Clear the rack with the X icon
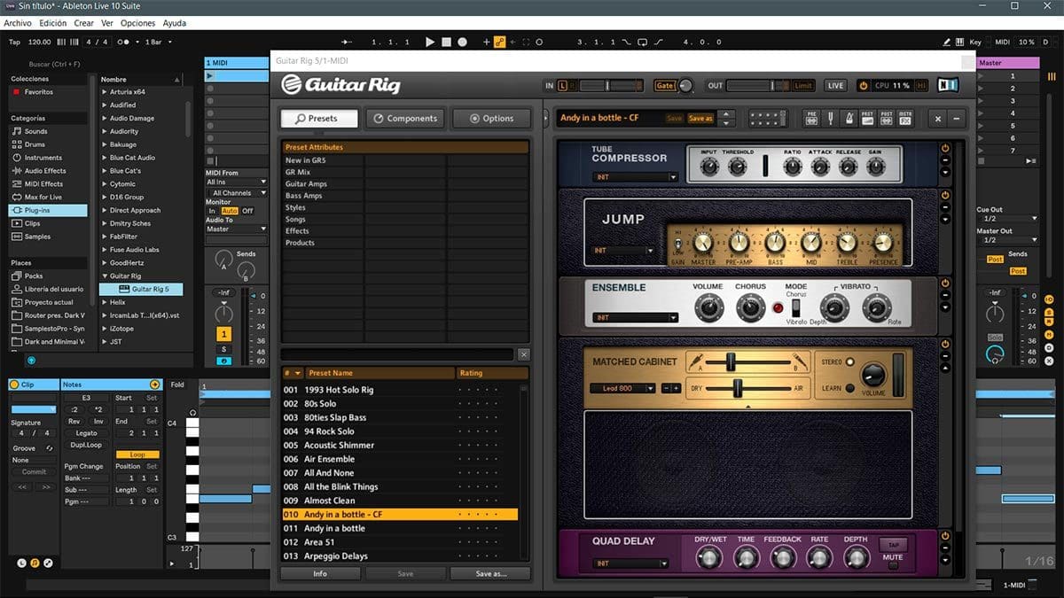1064x598 pixels. point(938,118)
